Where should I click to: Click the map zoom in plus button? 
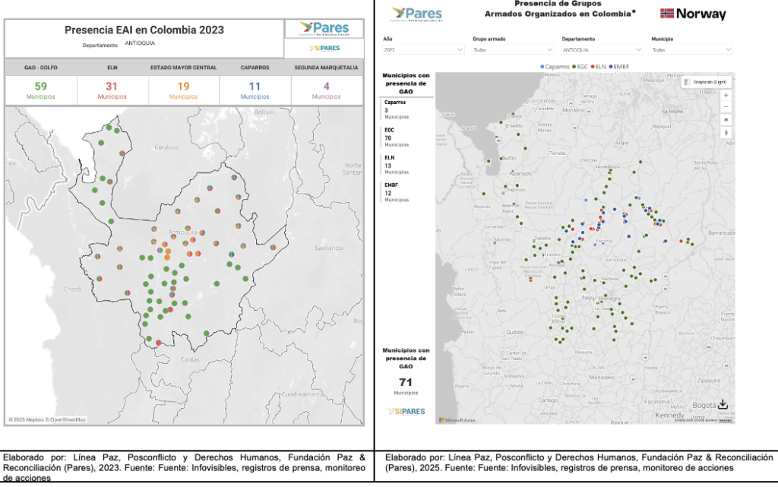click(726, 95)
